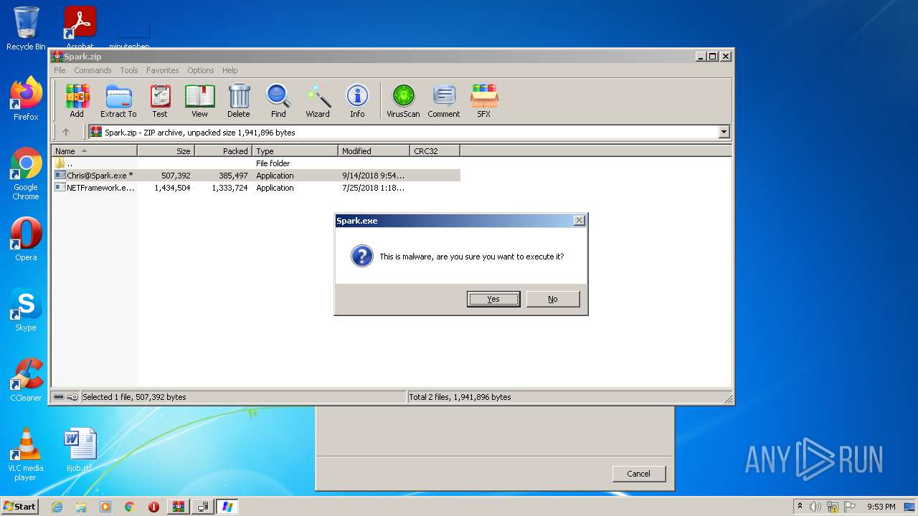Launch Firefox from the desktop
Viewport: 918px width, 516px height.
(26, 99)
